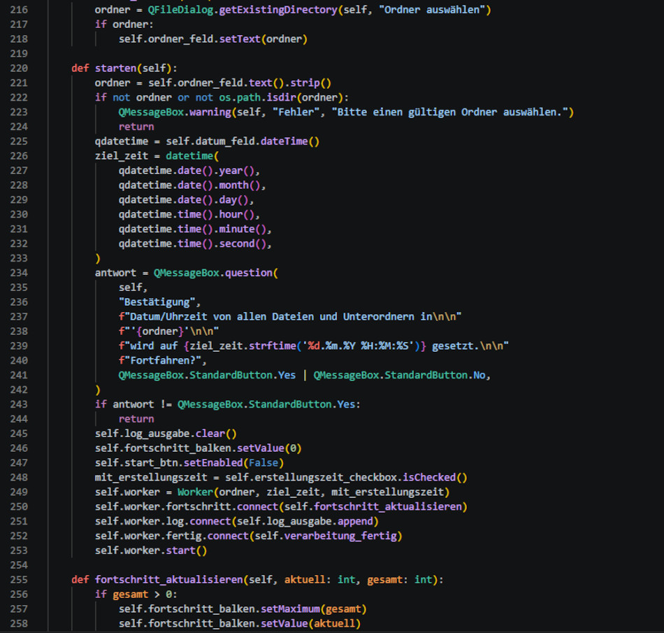Viewport: 664px width, 633px height.
Task: Click the f"'{ordner}'\n\n" string on line 238
Action: coord(168,332)
